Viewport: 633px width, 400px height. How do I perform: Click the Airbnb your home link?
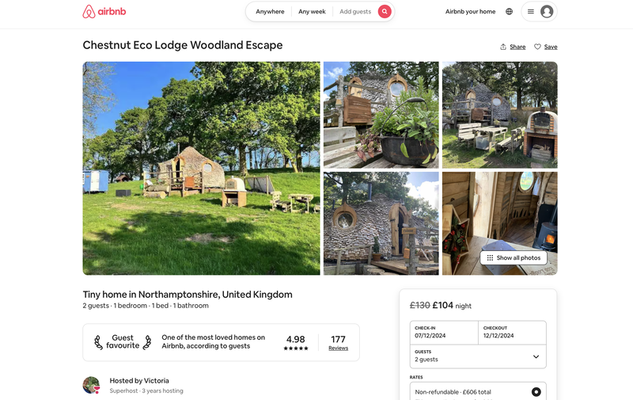[470, 11]
